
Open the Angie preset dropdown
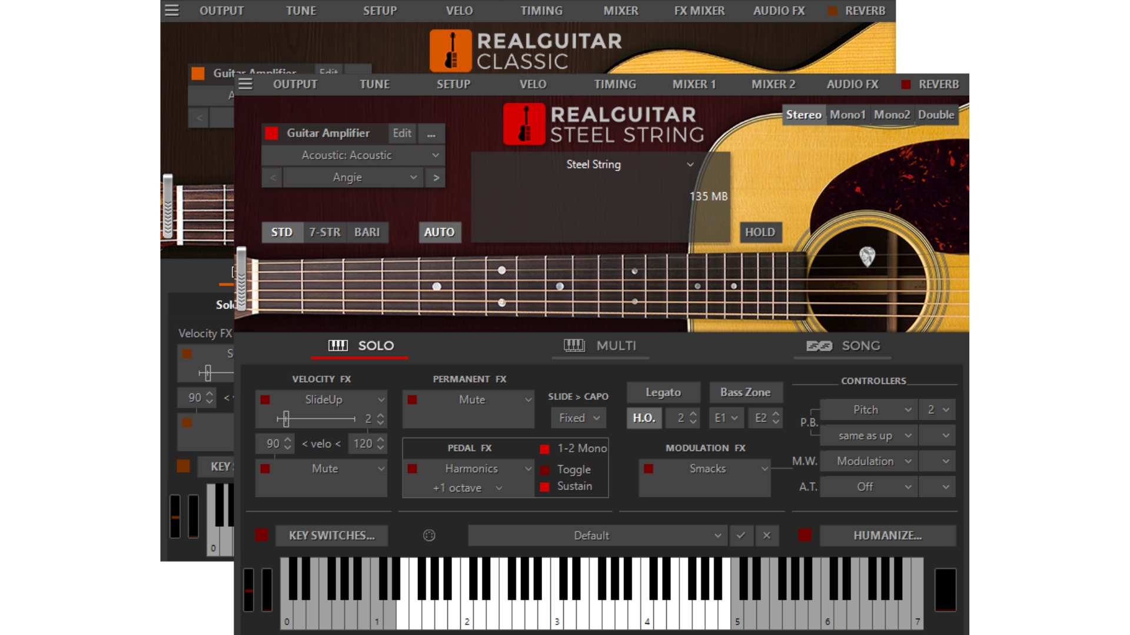(353, 178)
